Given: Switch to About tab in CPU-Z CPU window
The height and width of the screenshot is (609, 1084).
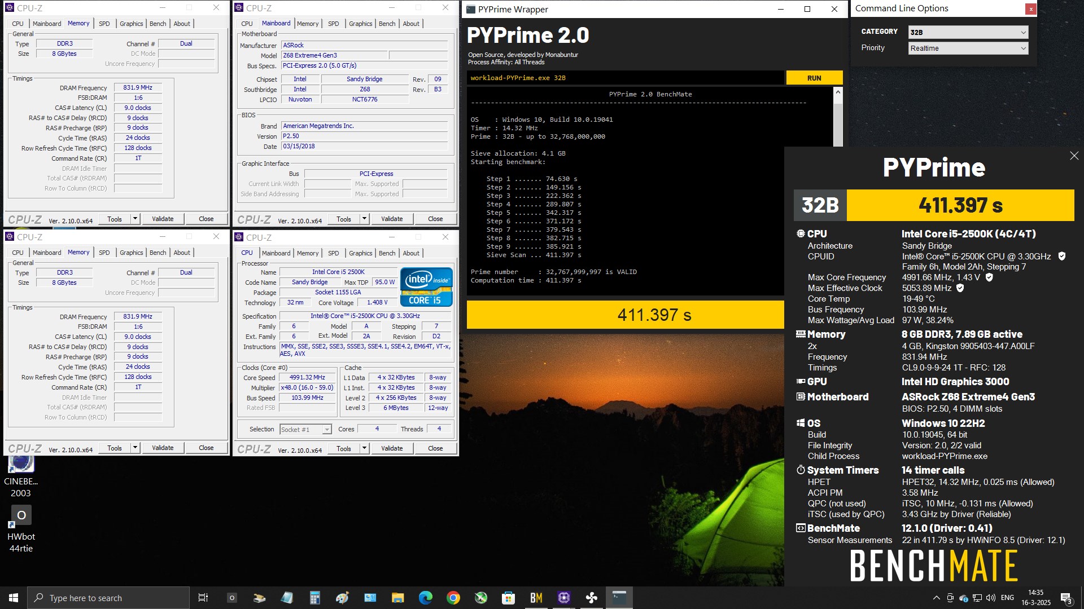Looking at the screenshot, I should 411,253.
